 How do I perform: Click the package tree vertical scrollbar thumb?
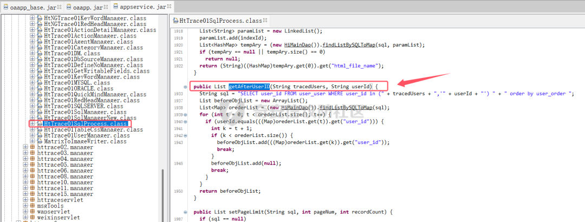[x=162, y=195]
